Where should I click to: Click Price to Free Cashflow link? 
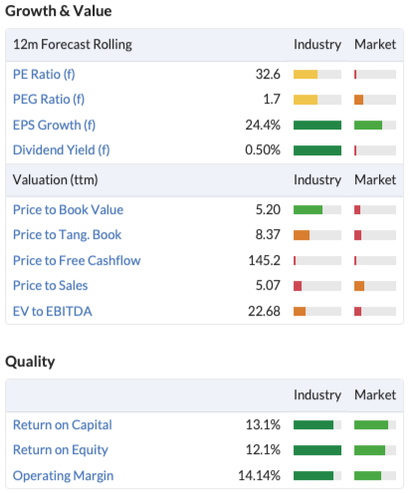pos(77,261)
